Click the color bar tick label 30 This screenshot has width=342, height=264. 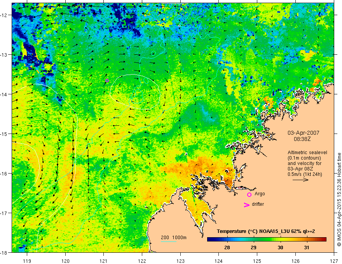(x=280, y=247)
